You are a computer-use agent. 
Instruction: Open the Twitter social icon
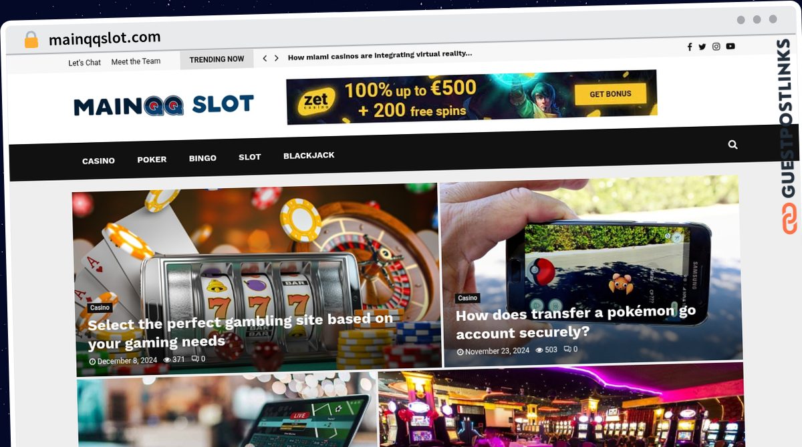click(x=702, y=47)
